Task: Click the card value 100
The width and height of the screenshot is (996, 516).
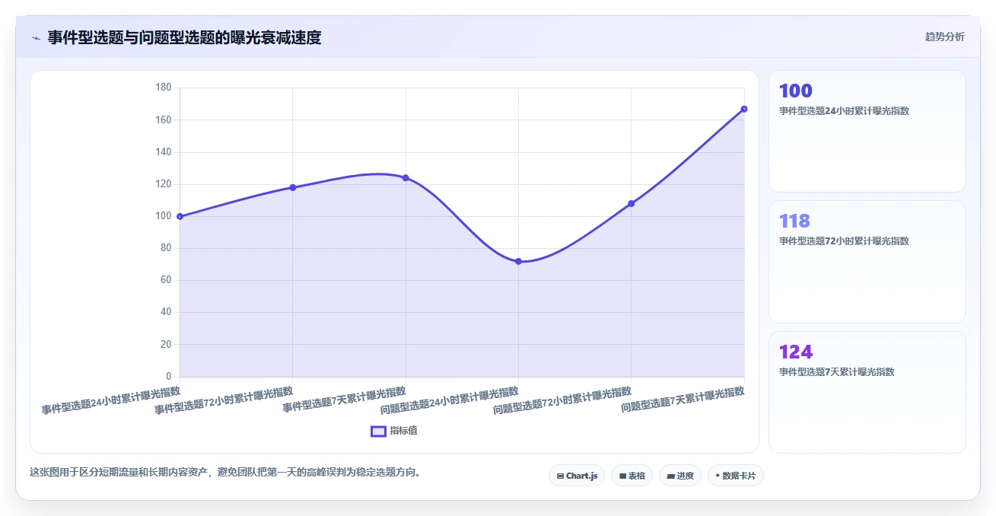Action: pos(796,91)
